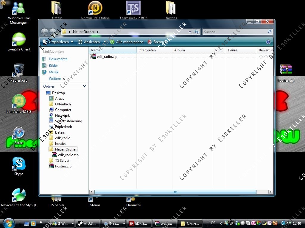Select the TS Server folder in tree
This screenshot has width=305, height=228.
tap(62, 161)
